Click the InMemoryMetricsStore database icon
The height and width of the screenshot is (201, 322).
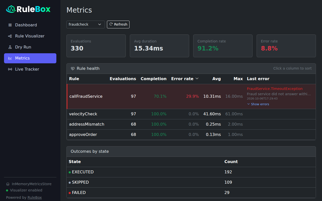[x=8, y=184]
